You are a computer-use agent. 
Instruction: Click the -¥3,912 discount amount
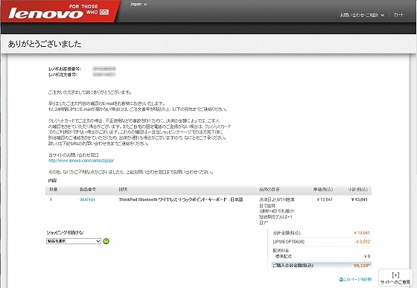coord(362,242)
